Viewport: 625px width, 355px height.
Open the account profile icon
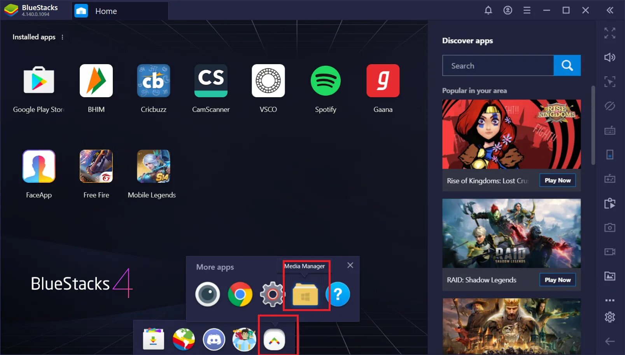(508, 10)
